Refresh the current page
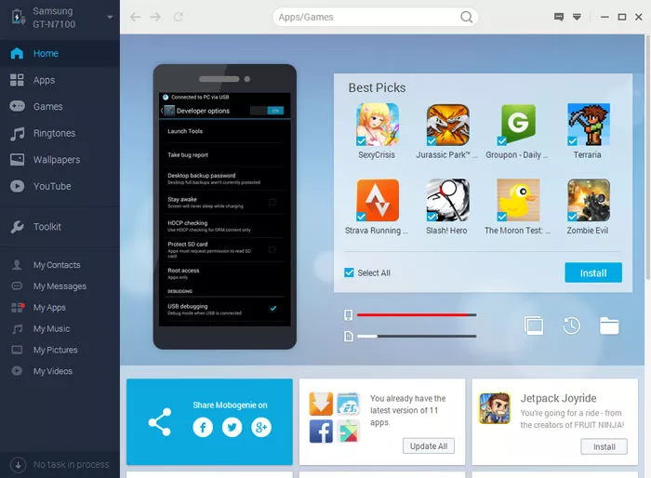The width and height of the screenshot is (651, 478). (x=179, y=17)
